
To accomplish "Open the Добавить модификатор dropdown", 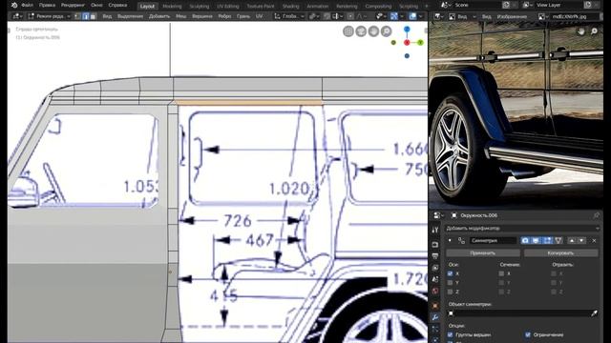I will point(522,229).
